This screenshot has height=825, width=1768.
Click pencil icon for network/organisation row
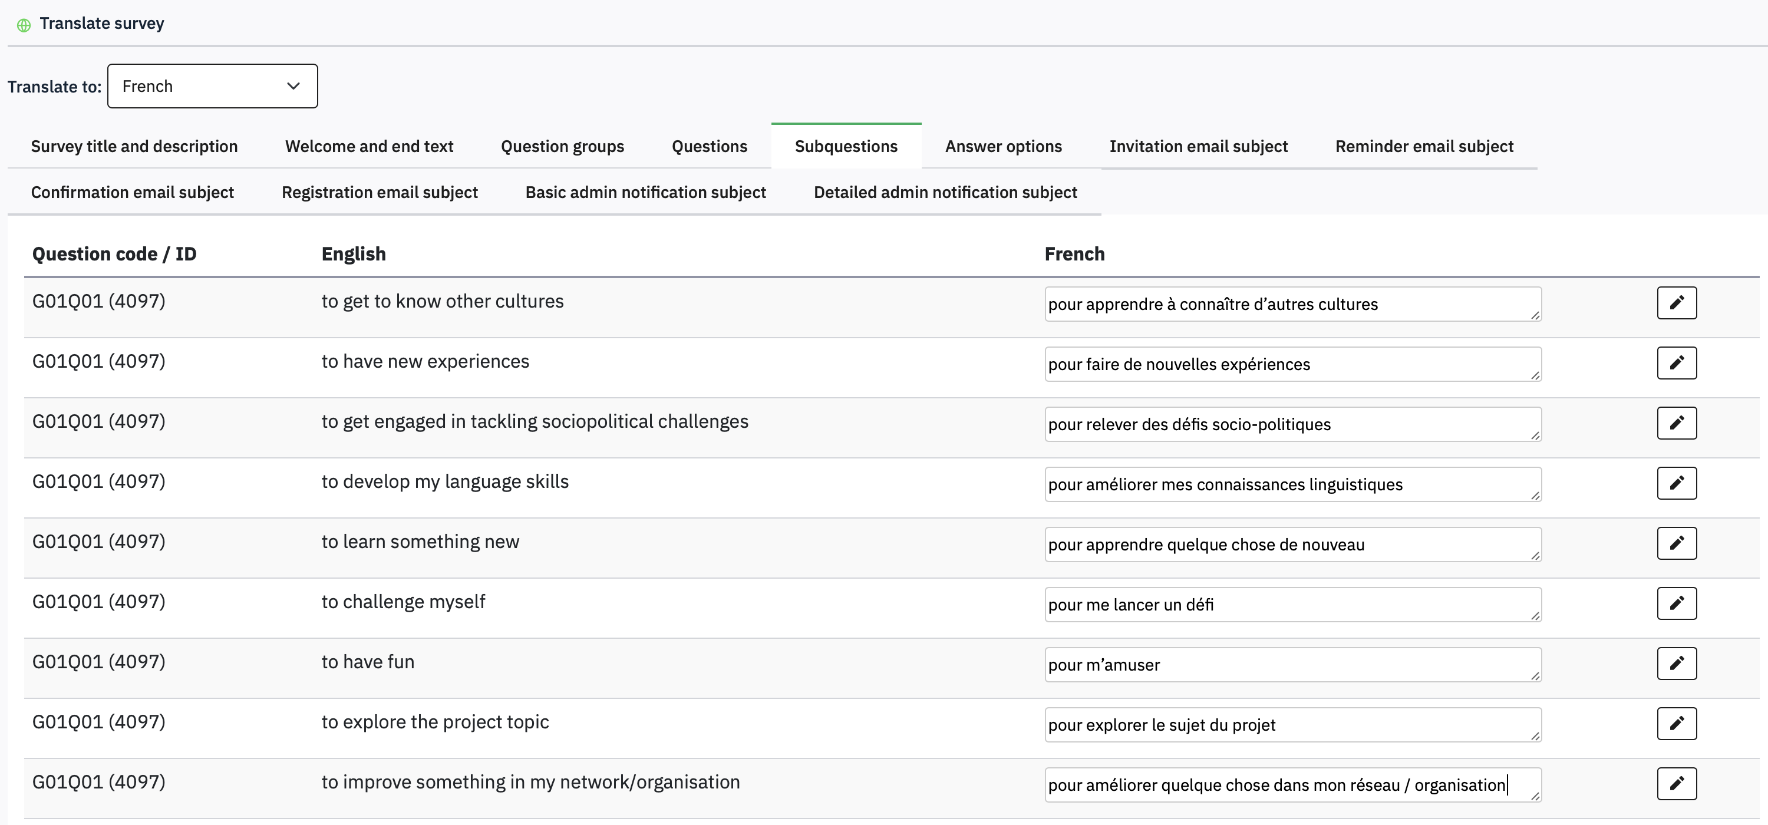[x=1676, y=784]
